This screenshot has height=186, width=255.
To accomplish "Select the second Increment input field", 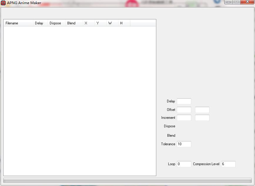I will [202, 118].
